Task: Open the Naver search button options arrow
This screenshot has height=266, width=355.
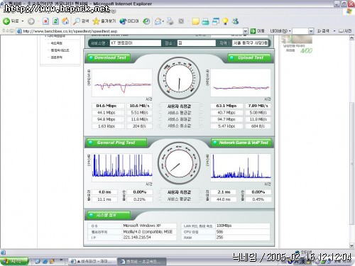Action: pyautogui.click(x=334, y=31)
